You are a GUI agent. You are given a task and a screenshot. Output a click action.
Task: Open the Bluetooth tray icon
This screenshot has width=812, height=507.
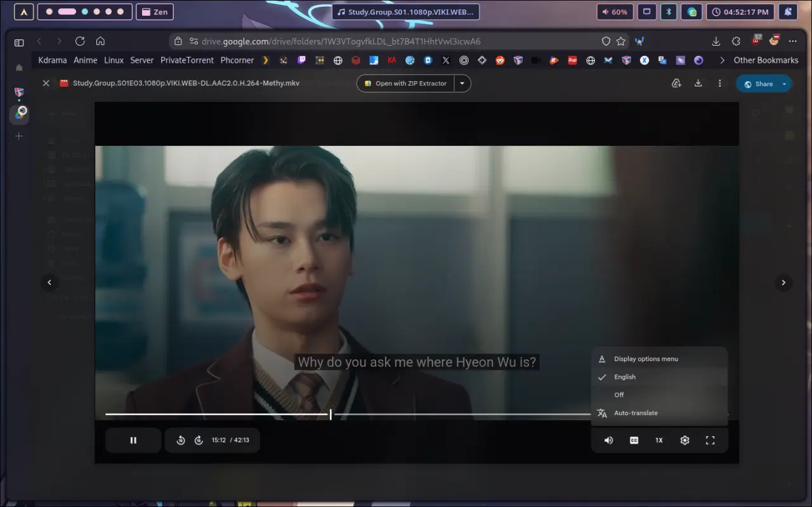click(669, 12)
